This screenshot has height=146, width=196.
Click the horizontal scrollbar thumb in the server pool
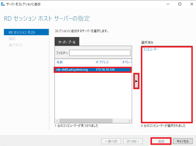click(86, 121)
